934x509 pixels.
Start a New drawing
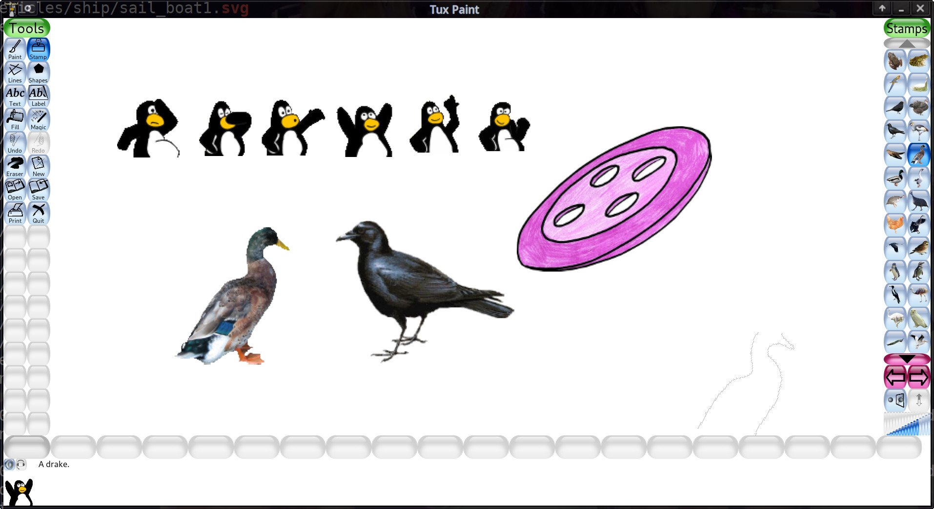point(39,167)
